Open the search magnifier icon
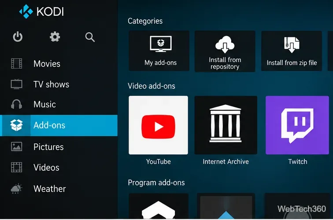Viewport: 333px width, 220px height. [90, 37]
